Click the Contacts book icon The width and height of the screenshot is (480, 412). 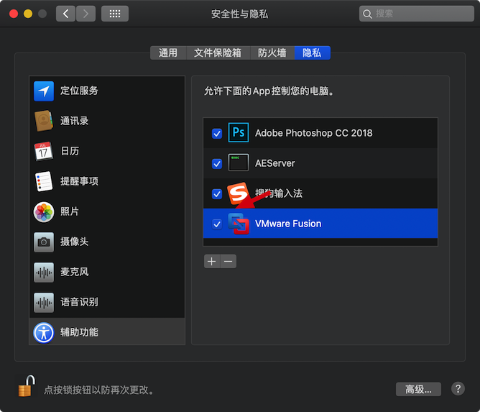(x=44, y=121)
